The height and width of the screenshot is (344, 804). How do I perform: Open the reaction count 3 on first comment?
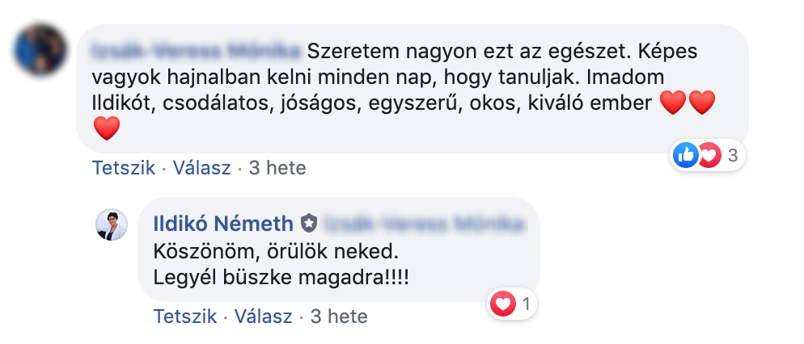(x=732, y=156)
